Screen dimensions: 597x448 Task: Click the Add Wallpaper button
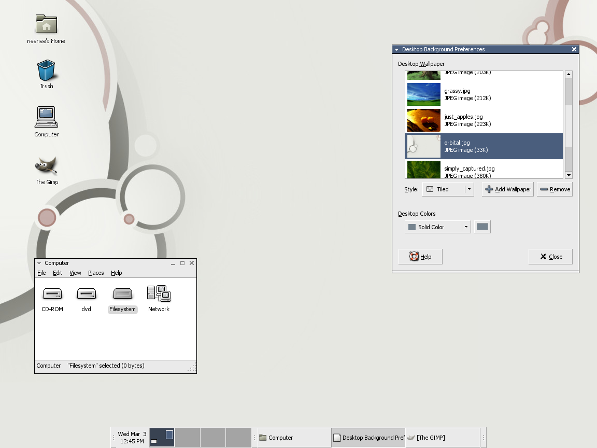tap(508, 189)
